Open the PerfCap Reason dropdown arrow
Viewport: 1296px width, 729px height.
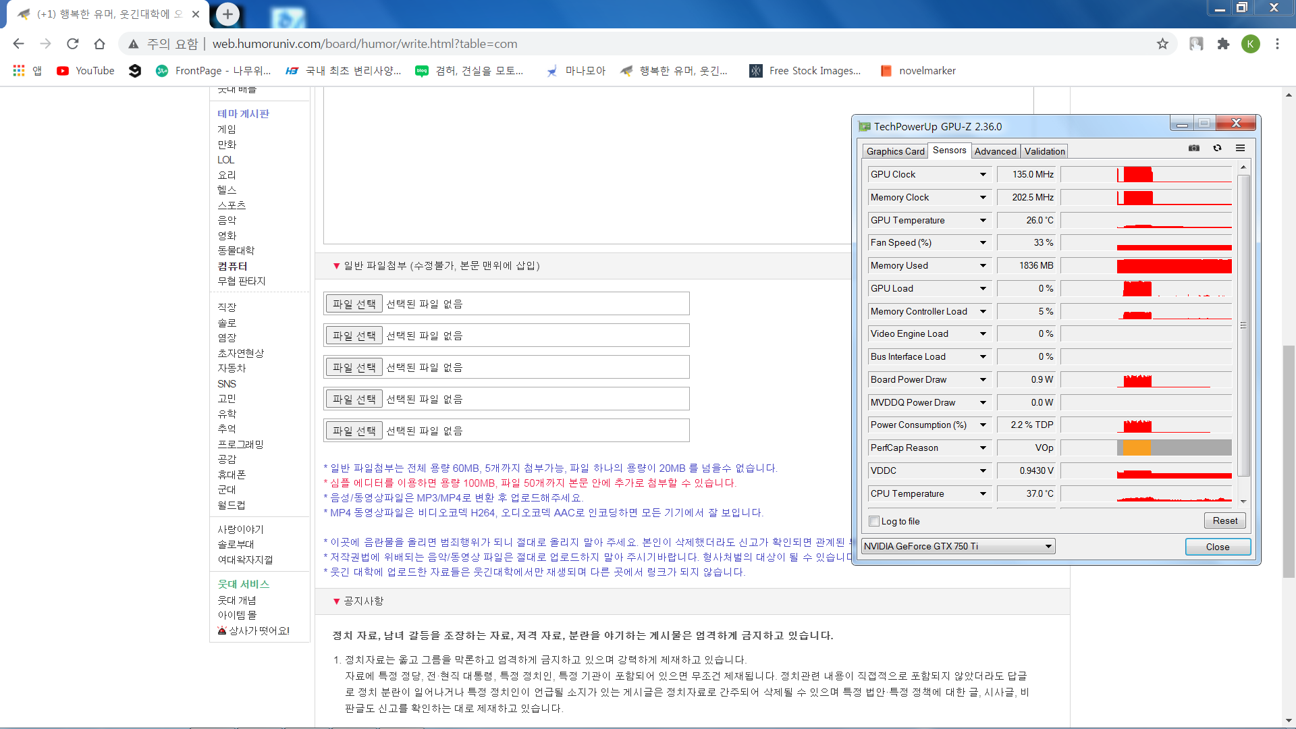pyautogui.click(x=983, y=448)
